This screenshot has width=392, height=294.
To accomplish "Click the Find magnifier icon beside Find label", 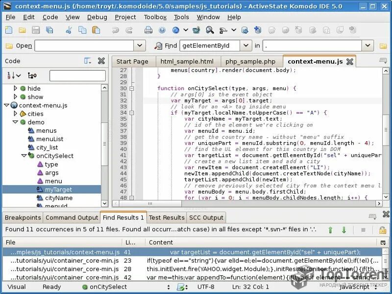I will (158, 46).
